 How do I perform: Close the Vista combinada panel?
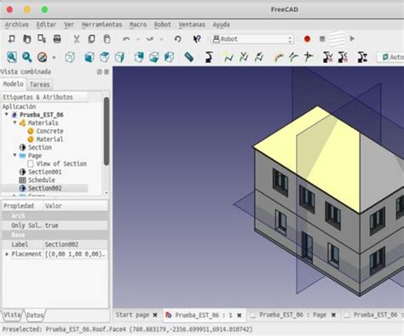tap(107, 72)
